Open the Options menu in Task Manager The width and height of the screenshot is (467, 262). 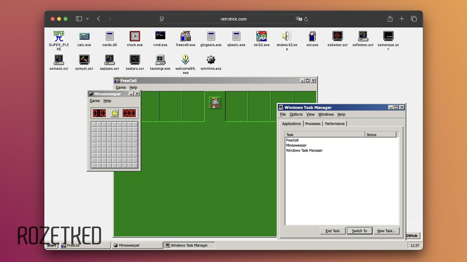[296, 115]
